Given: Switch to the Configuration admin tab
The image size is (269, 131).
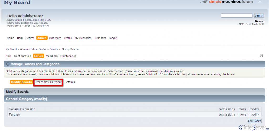Looking at the screenshot, I should point(23,56).
